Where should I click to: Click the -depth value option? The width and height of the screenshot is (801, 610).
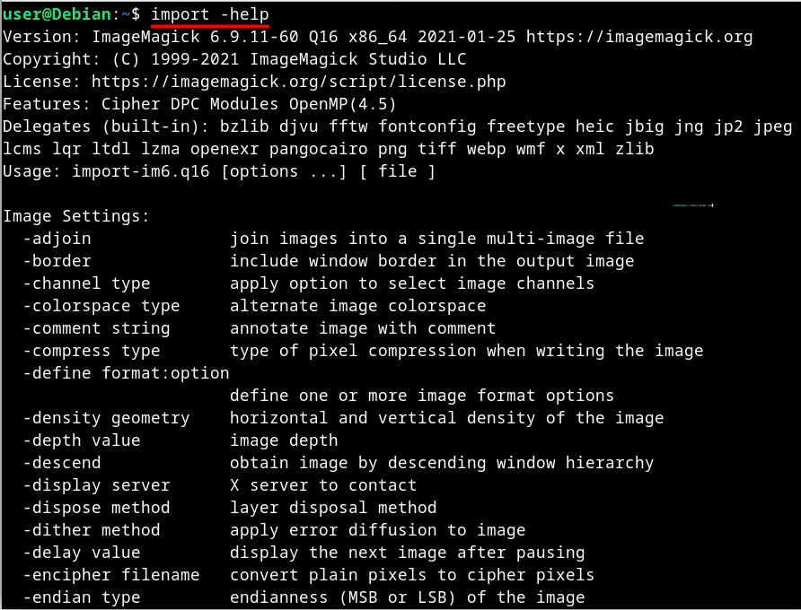click(82, 440)
